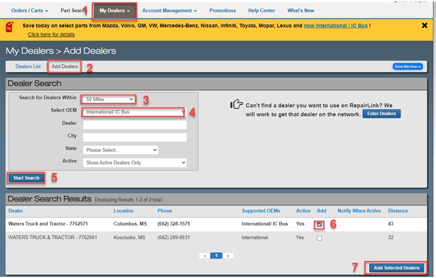
Task: Click the 'Columbus, MS' location cell
Action: [x=130, y=223]
